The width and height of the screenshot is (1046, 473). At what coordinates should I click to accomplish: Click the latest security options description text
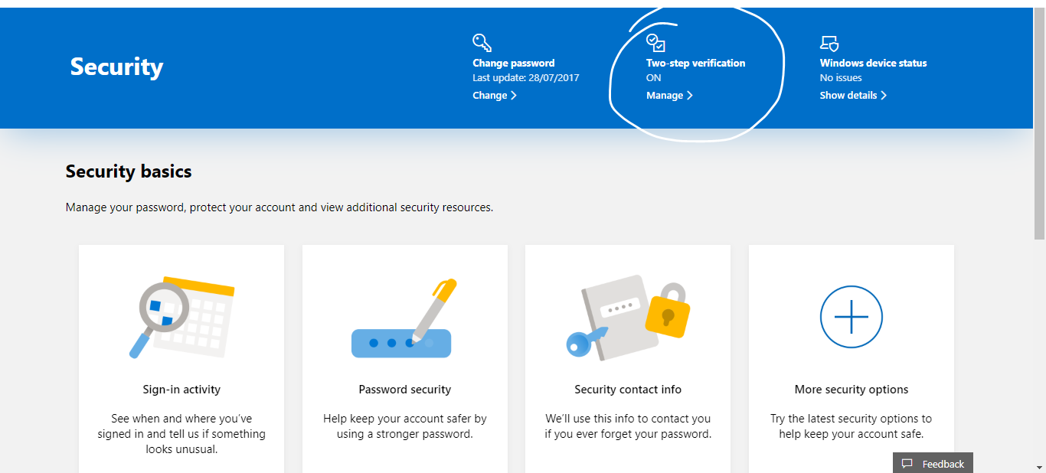pos(852,426)
